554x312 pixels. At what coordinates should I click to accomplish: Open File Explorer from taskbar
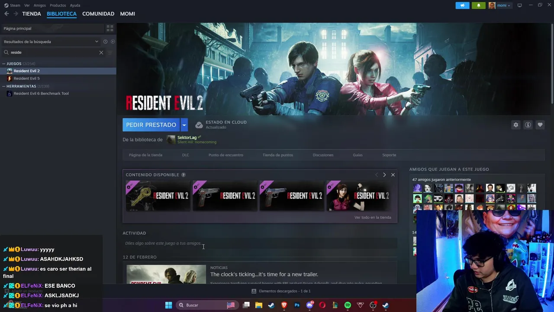[259, 305]
